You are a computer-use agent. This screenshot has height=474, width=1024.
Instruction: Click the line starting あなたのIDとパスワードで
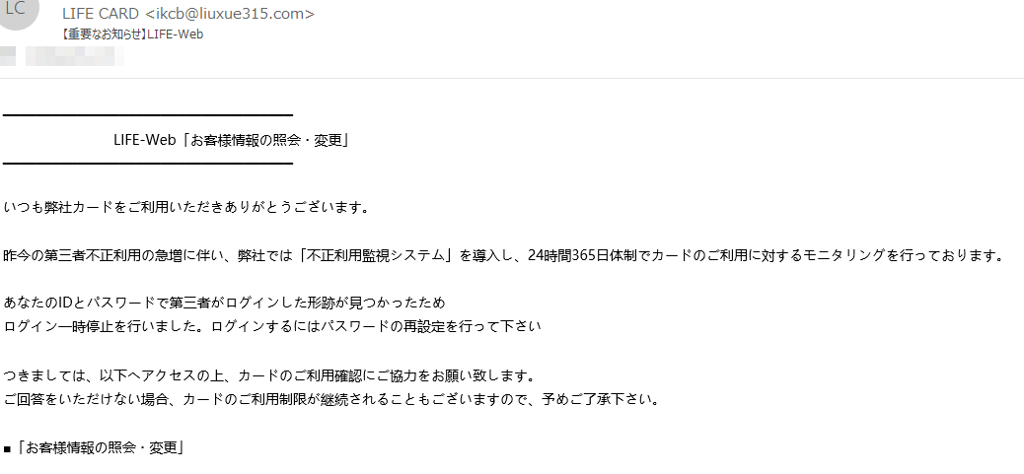(224, 303)
